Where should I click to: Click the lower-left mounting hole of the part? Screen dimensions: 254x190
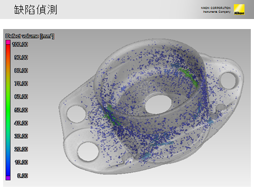coord(88,151)
